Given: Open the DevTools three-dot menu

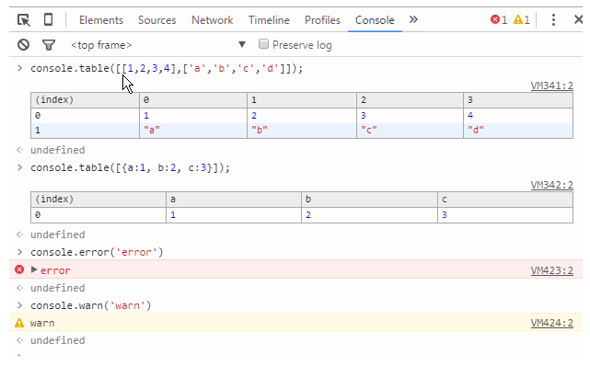Looking at the screenshot, I should tap(553, 19).
